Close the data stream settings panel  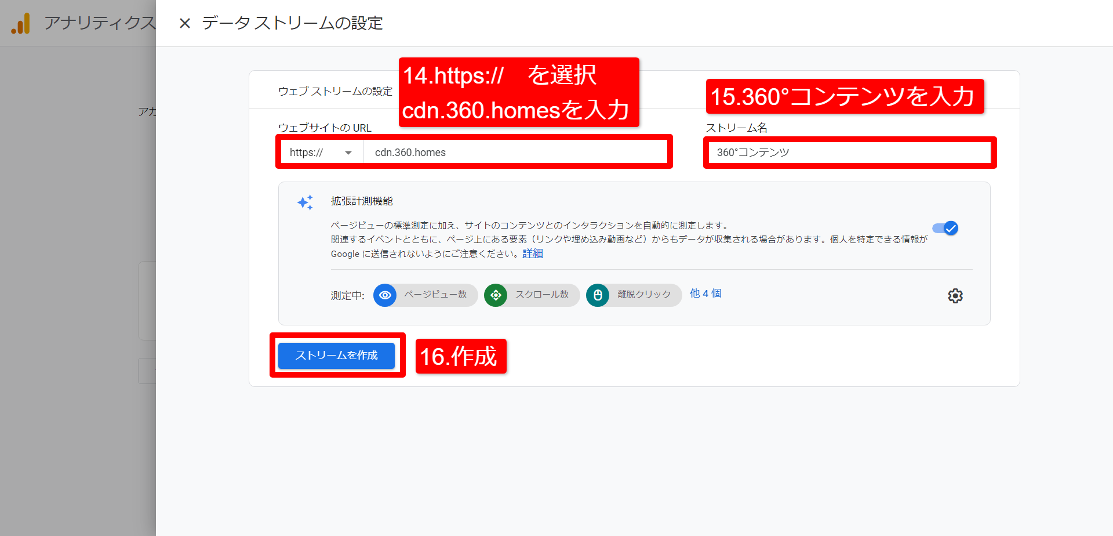tap(185, 23)
